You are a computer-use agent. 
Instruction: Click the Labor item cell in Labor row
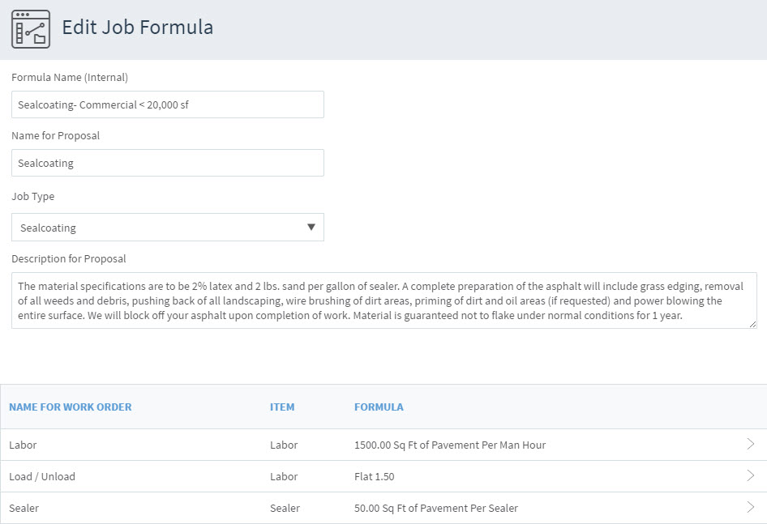pyautogui.click(x=284, y=445)
